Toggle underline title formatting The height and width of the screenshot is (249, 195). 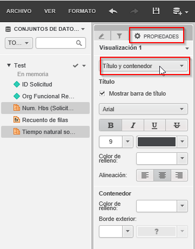point(154,125)
